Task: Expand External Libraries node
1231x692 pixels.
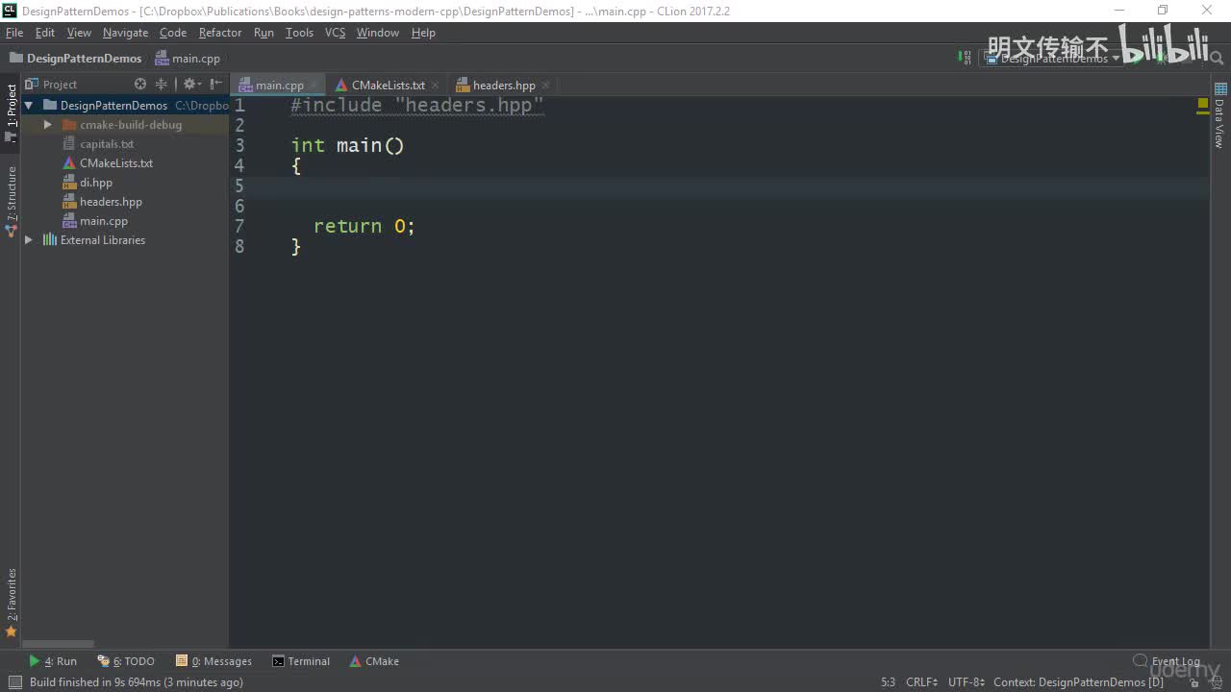Action: tap(29, 240)
